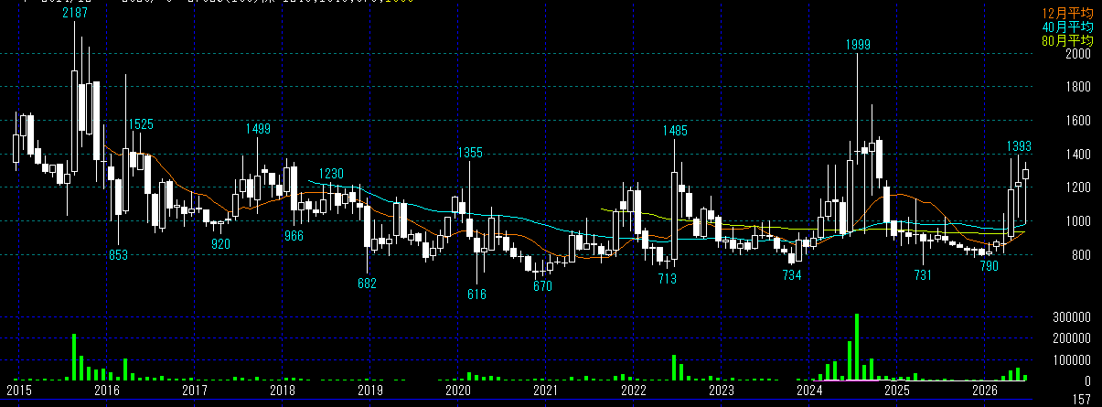Viewport: 1102px width, 407px height.
Task: Select the 2016 year label
Action: [x=107, y=391]
